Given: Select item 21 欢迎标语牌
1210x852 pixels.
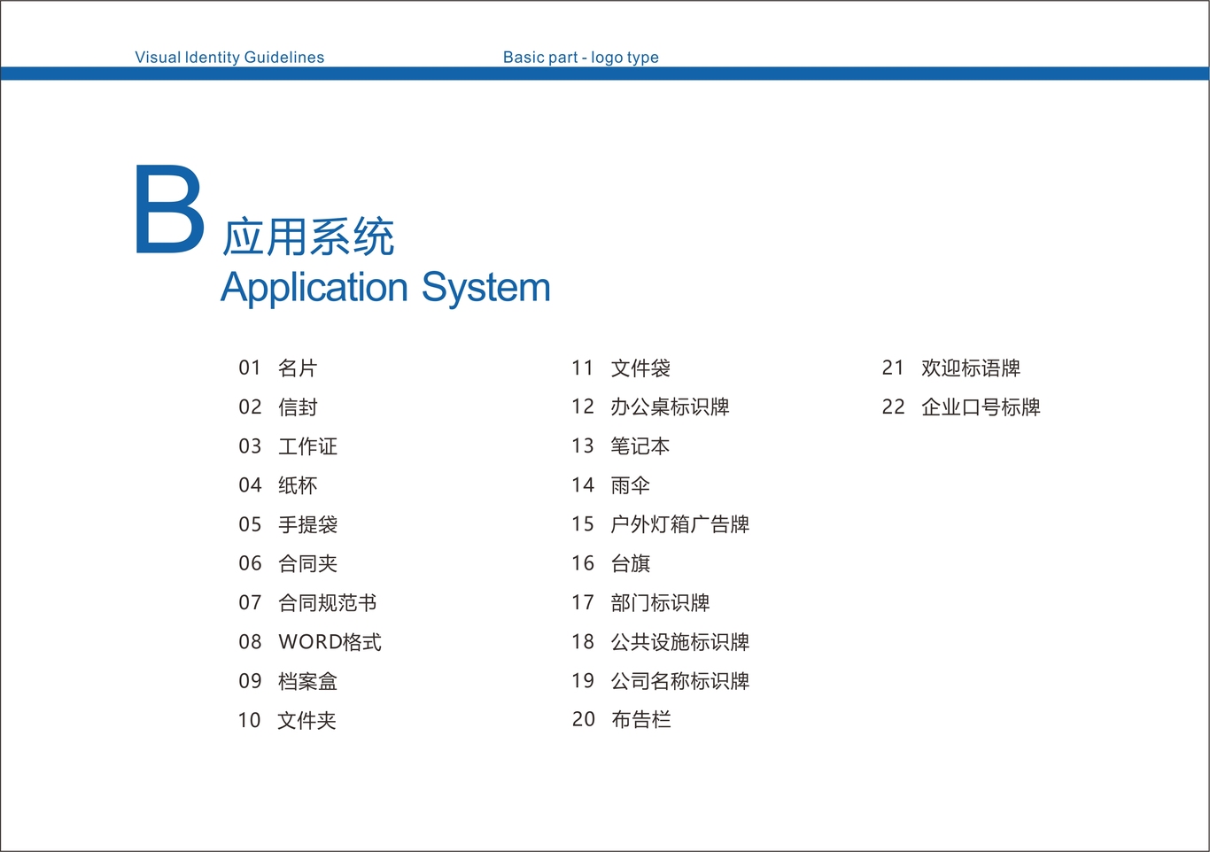Looking at the screenshot, I should 951,368.
